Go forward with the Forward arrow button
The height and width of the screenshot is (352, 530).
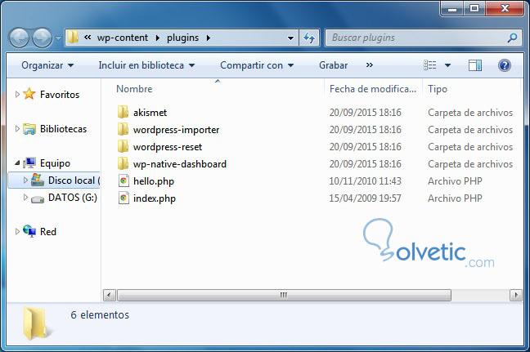coord(42,38)
